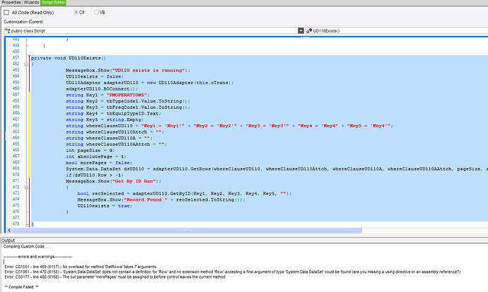This screenshot has height=292, width=488.
Task: Click the "Get By ID Ran" MessageBox line
Action: [x=114, y=181]
